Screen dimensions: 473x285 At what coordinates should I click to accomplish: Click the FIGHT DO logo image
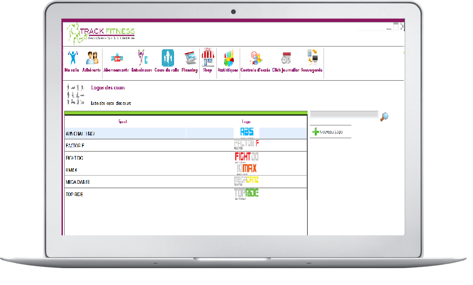247,157
